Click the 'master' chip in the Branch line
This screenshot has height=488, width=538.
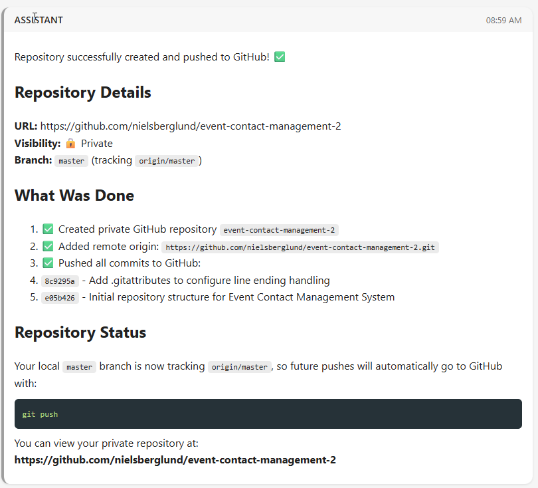(71, 161)
